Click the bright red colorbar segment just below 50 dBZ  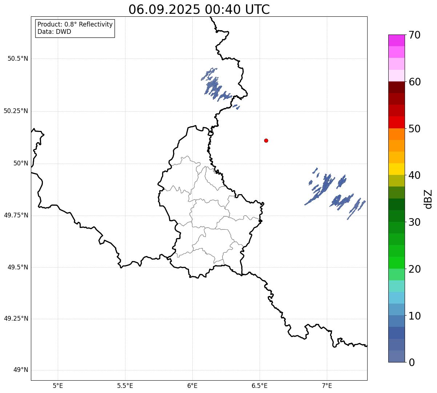click(396, 123)
